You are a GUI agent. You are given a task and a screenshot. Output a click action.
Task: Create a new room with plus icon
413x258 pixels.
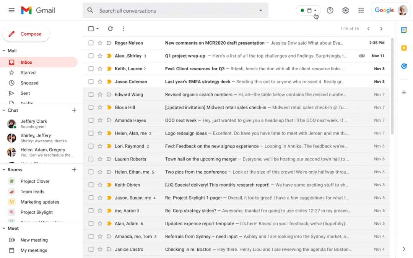[x=74, y=170]
